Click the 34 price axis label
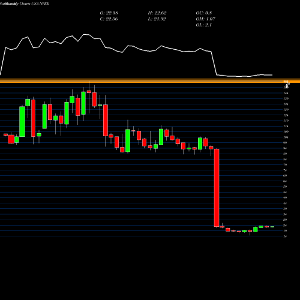Image resolution: width=300 pixels, height=300 pixels. [285, 214]
